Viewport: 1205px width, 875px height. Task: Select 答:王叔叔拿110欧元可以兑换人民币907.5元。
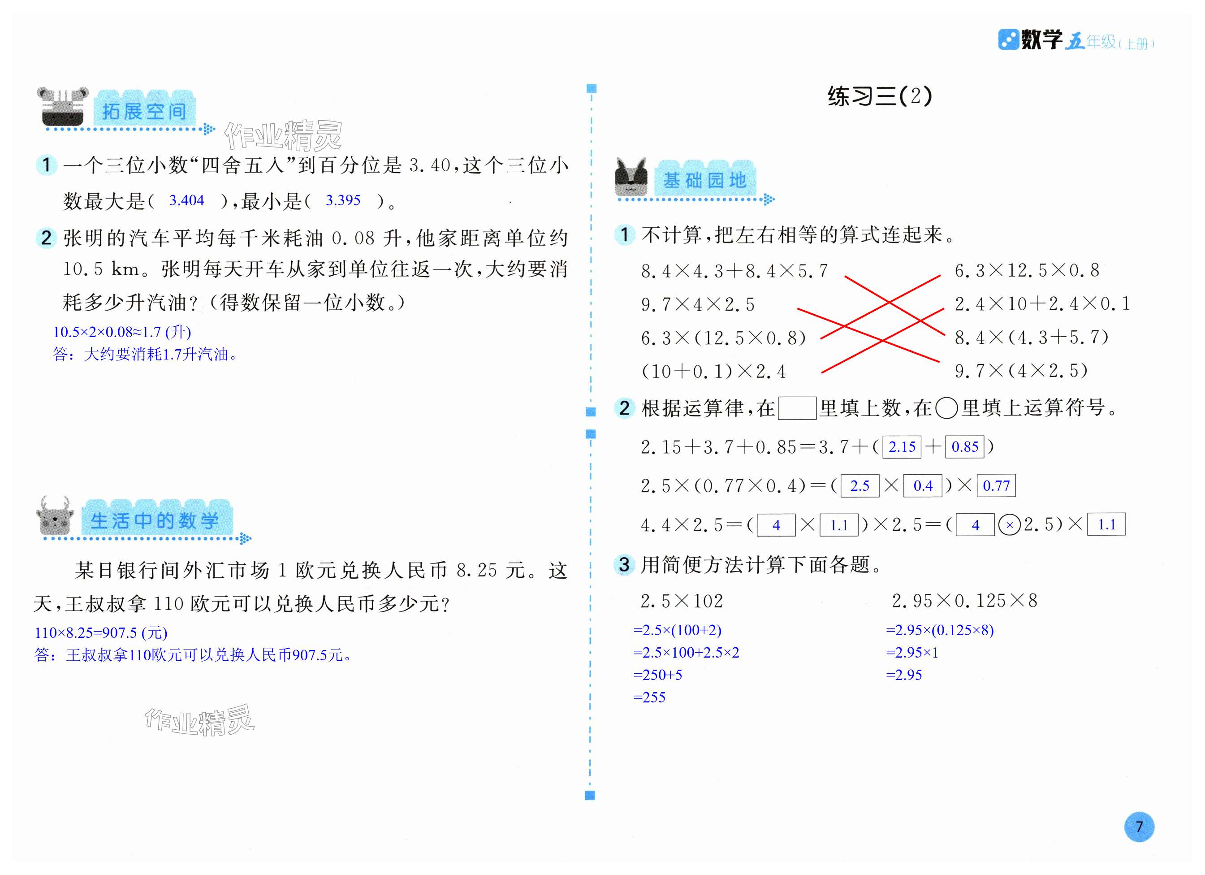pos(194,655)
